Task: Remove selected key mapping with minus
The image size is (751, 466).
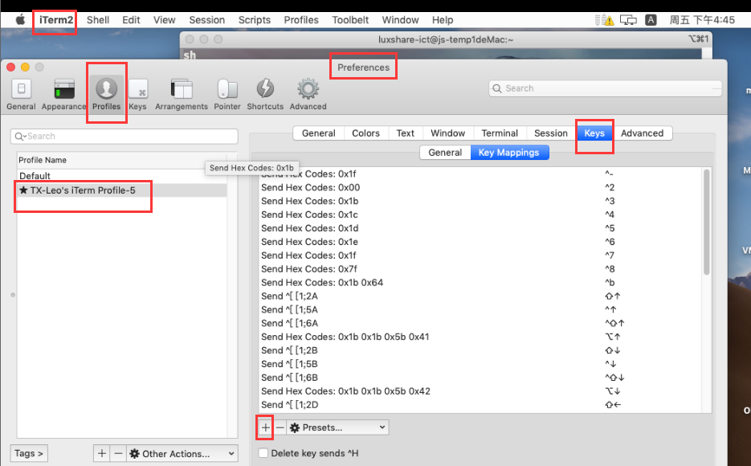Action: (280, 427)
